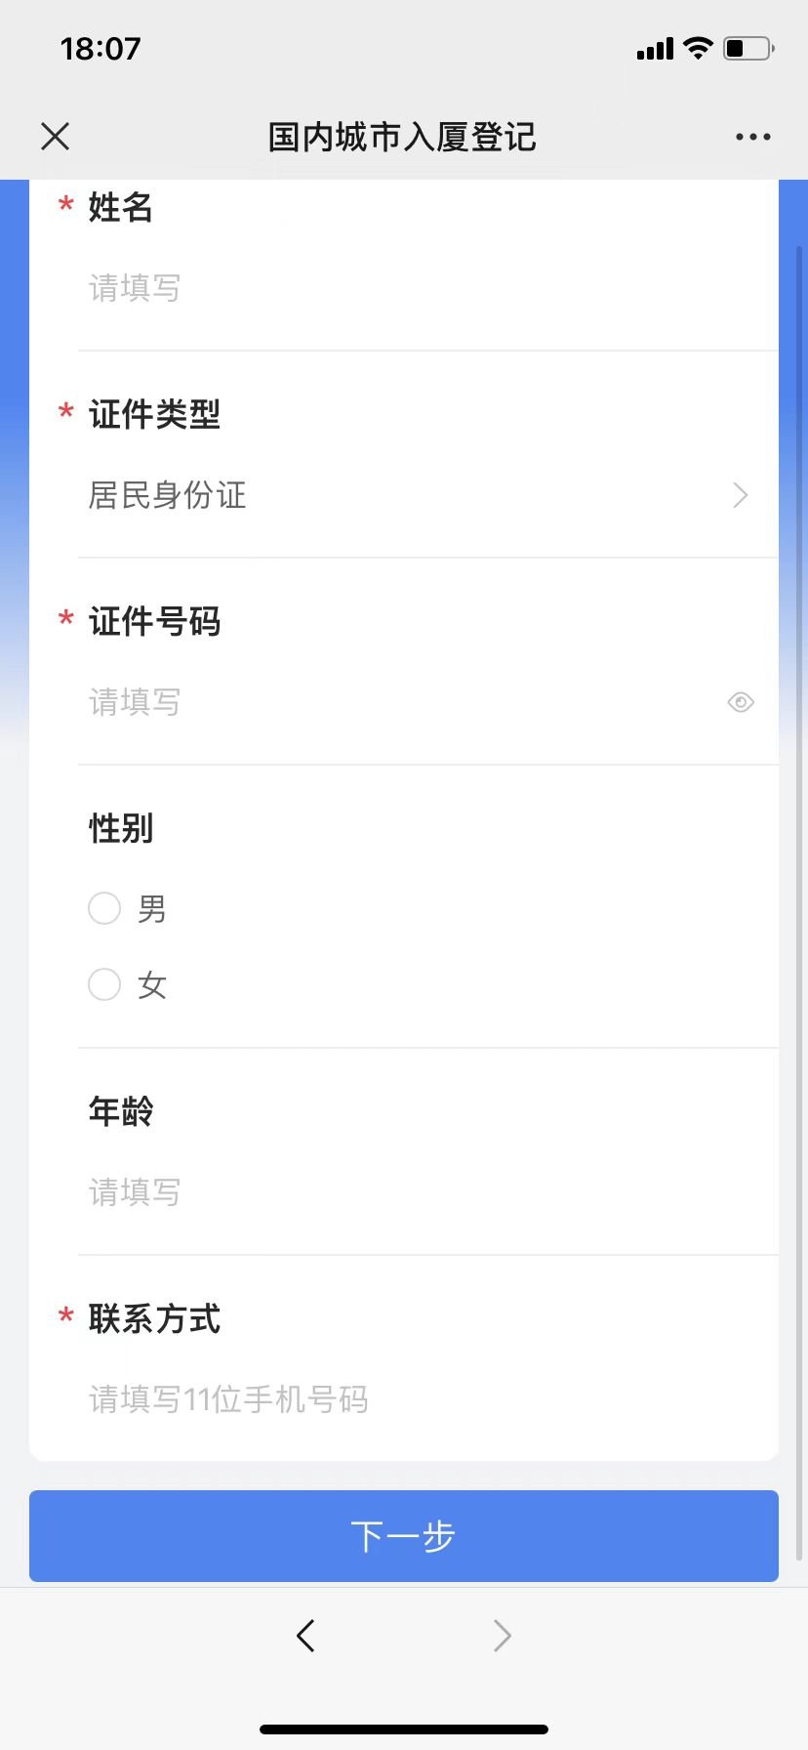Close the page with the X icon
This screenshot has width=808, height=1750.
point(56,137)
